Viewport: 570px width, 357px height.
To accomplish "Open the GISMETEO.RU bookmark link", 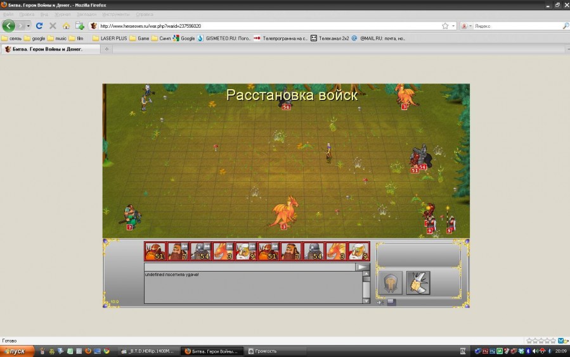I will pos(224,38).
